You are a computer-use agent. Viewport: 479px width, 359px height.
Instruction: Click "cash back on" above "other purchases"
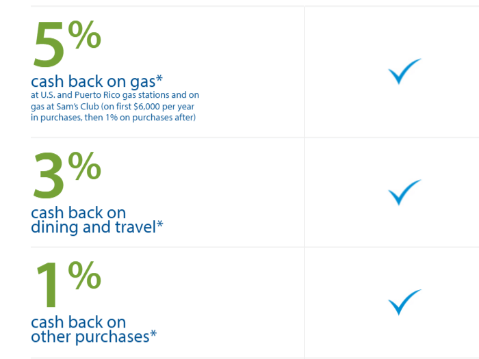[x=78, y=322]
